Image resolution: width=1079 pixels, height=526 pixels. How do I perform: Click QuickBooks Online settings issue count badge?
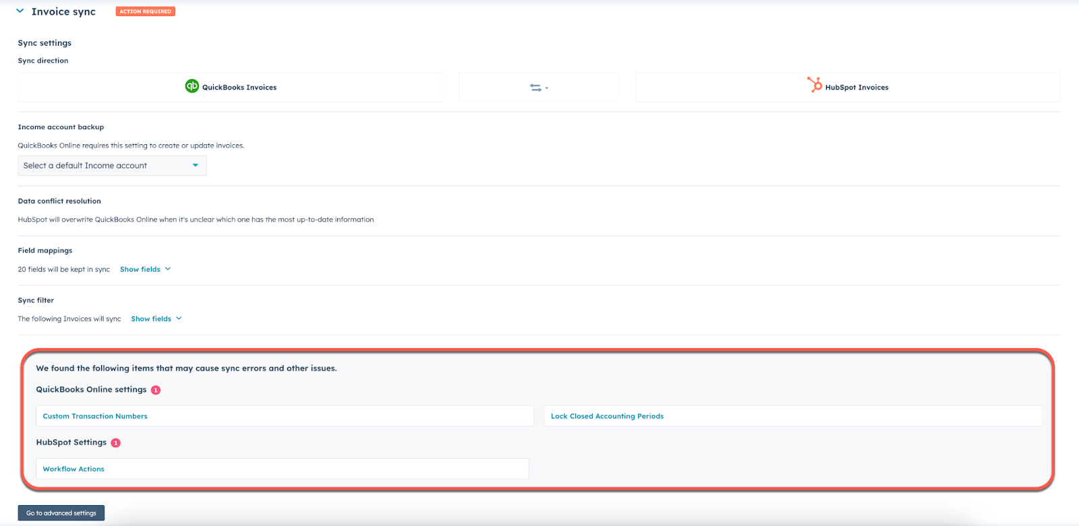click(x=156, y=390)
